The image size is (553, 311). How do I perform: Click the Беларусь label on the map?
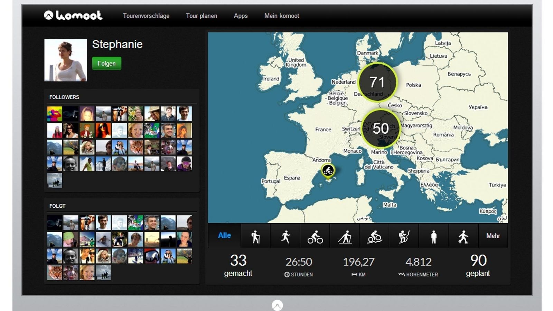(459, 74)
